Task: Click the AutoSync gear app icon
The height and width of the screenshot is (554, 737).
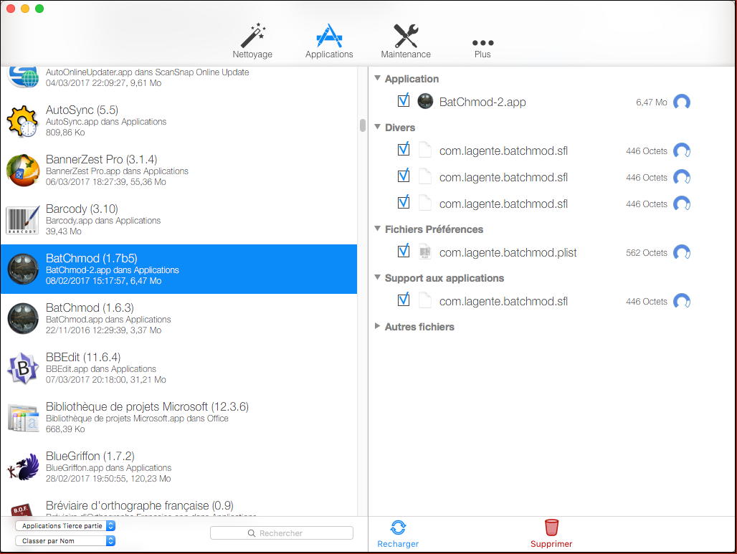Action: pyautogui.click(x=22, y=121)
